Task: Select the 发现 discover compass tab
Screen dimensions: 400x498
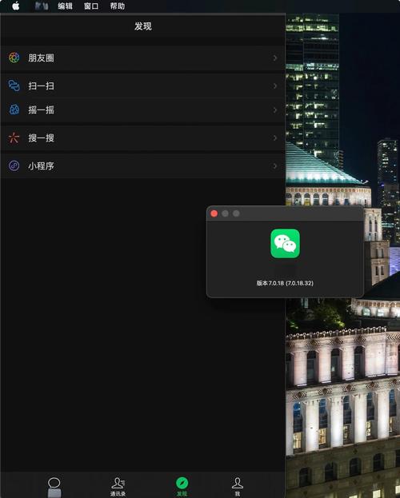Action: (182, 487)
